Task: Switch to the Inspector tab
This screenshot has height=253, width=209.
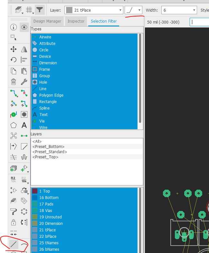Action: [76, 21]
